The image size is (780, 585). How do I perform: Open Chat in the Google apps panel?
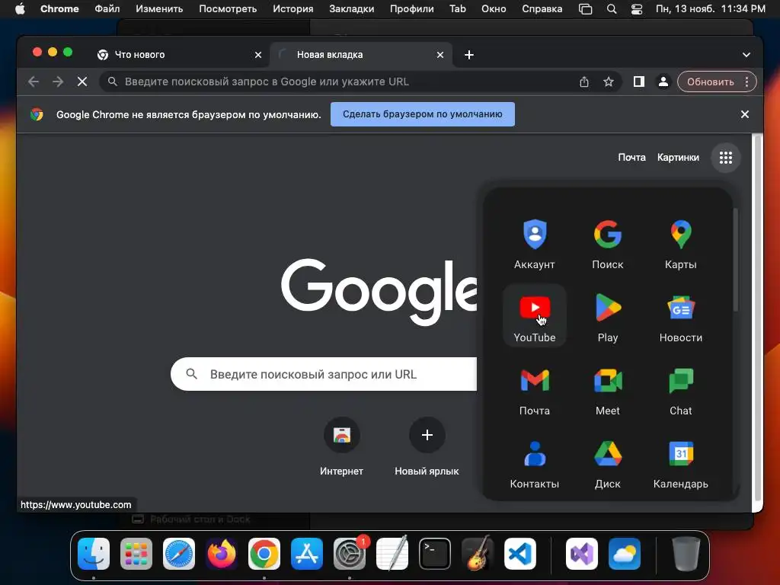680,389
